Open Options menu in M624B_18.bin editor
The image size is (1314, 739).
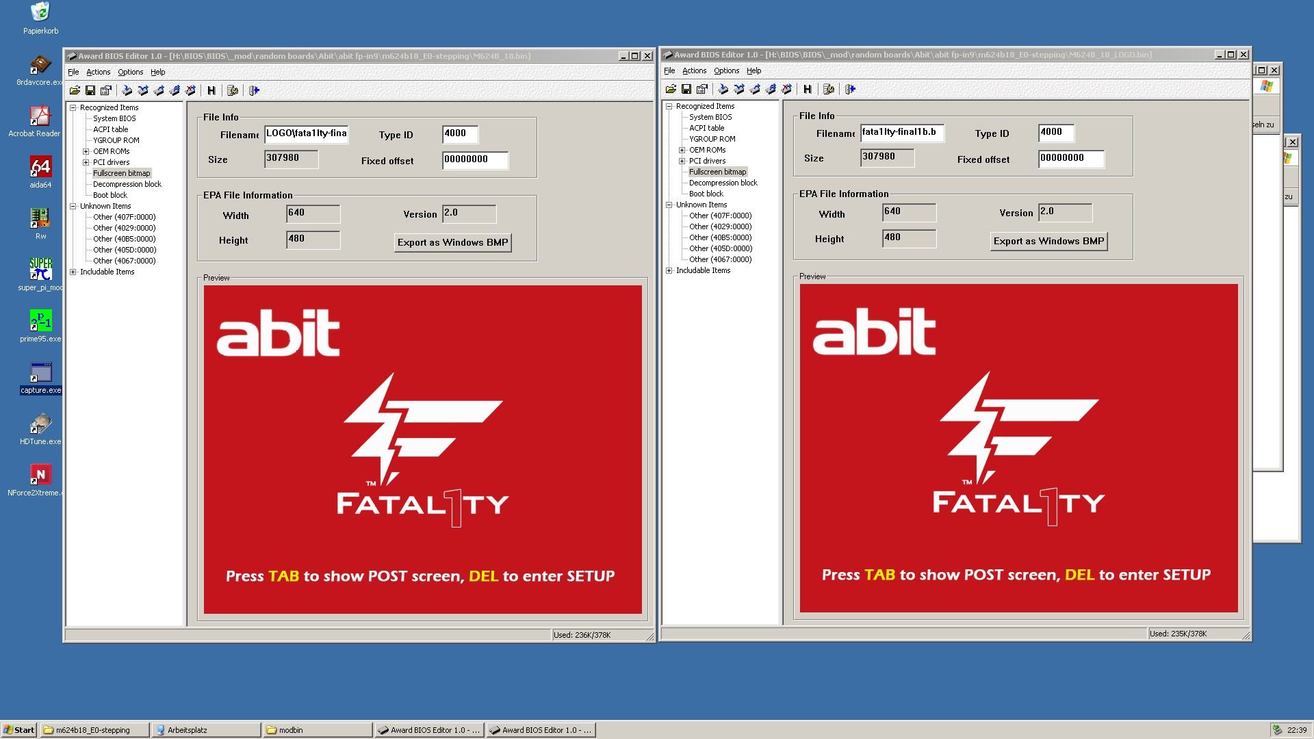tap(130, 72)
